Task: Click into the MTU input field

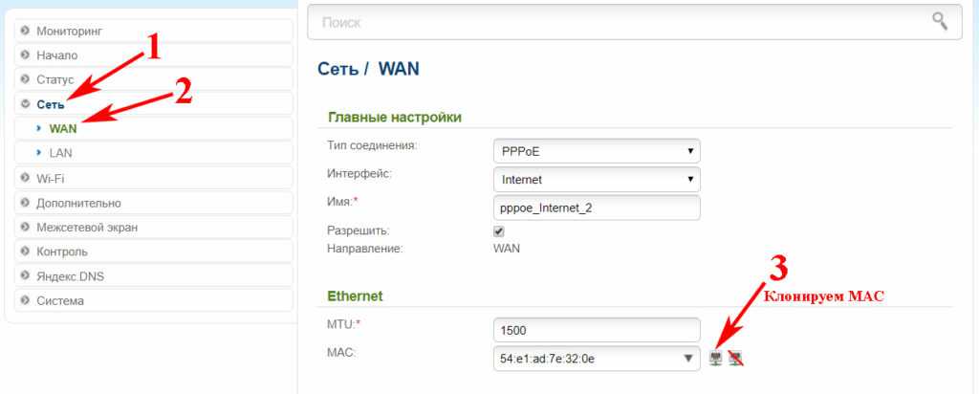Action: 596,330
